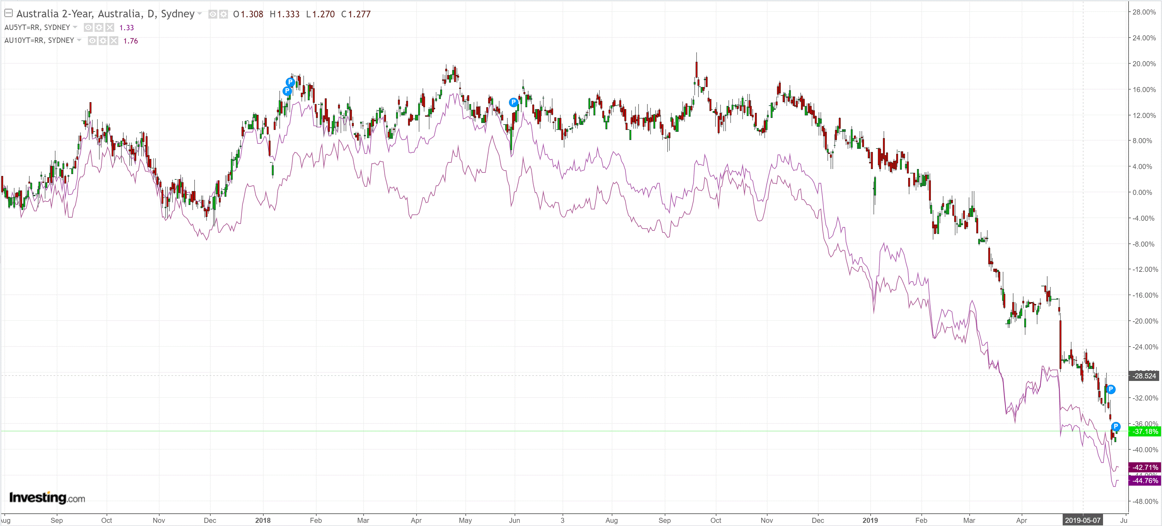
Task: Click the blue P marker beside the -37.18% label
Action: [x=1116, y=426]
